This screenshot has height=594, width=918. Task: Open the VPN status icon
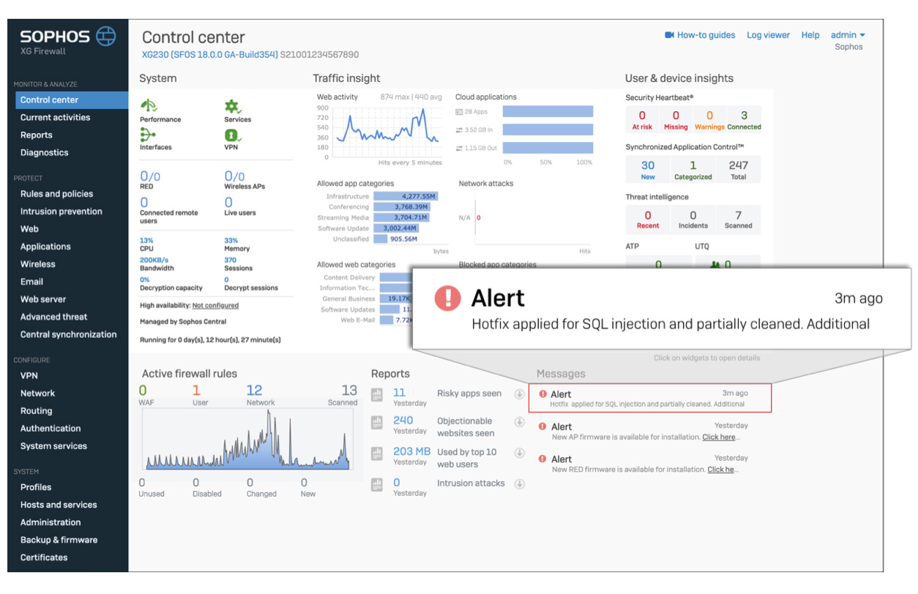click(x=233, y=135)
